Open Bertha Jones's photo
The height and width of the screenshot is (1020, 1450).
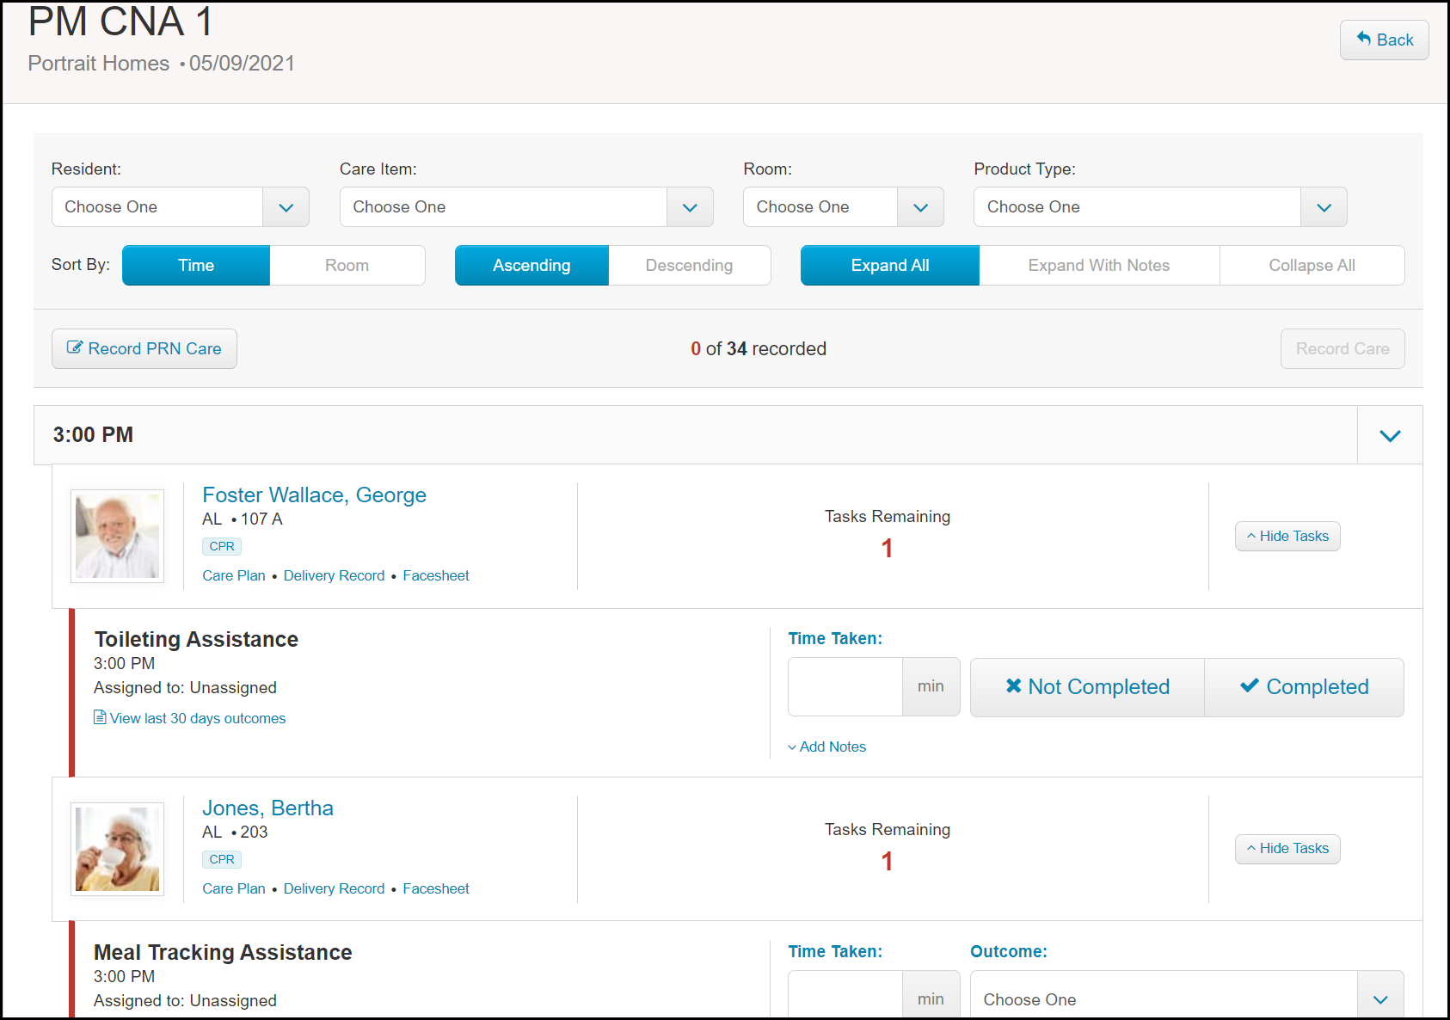point(118,849)
